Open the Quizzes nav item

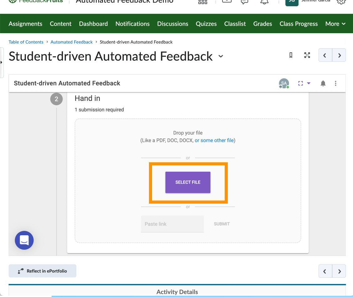coord(206,24)
